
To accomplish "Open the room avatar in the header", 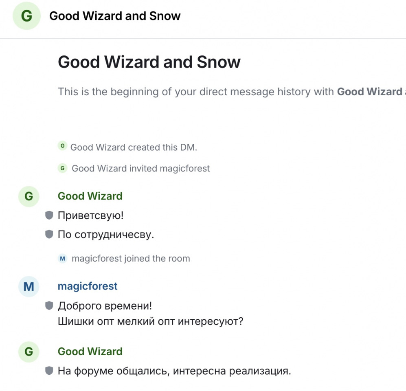I will coord(26,16).
